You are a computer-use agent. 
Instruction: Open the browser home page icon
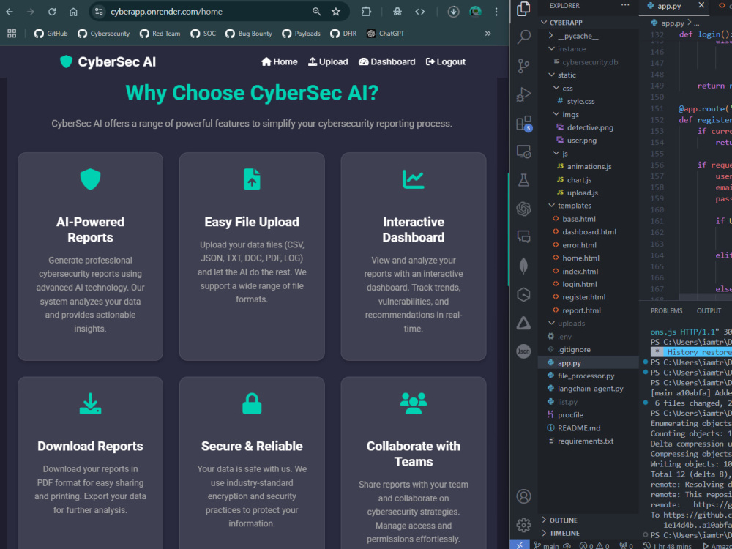tap(73, 12)
